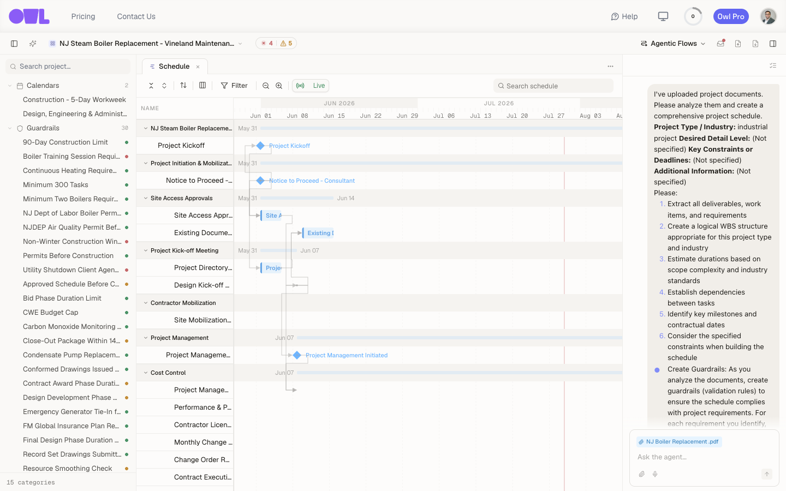786x491 pixels.
Task: Click the Notice to Proceed milestone diamond
Action: click(260, 181)
